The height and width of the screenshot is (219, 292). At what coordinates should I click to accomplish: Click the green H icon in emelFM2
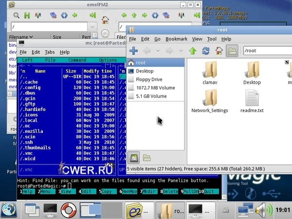click(27, 16)
